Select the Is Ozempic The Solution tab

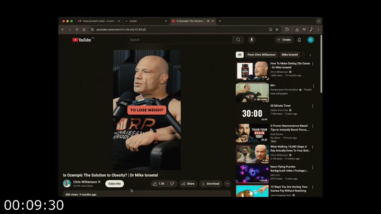click(193, 21)
